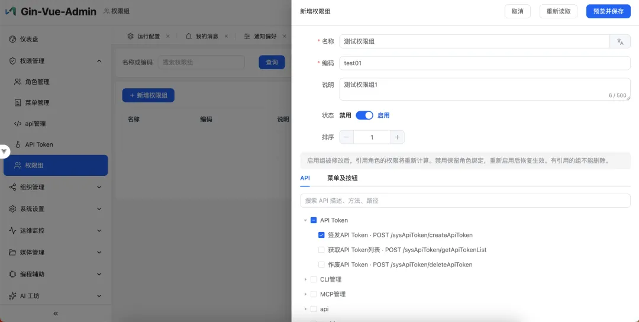
Task: Expand the 运维监控 sidebar menu chevron
Action: pos(99,230)
